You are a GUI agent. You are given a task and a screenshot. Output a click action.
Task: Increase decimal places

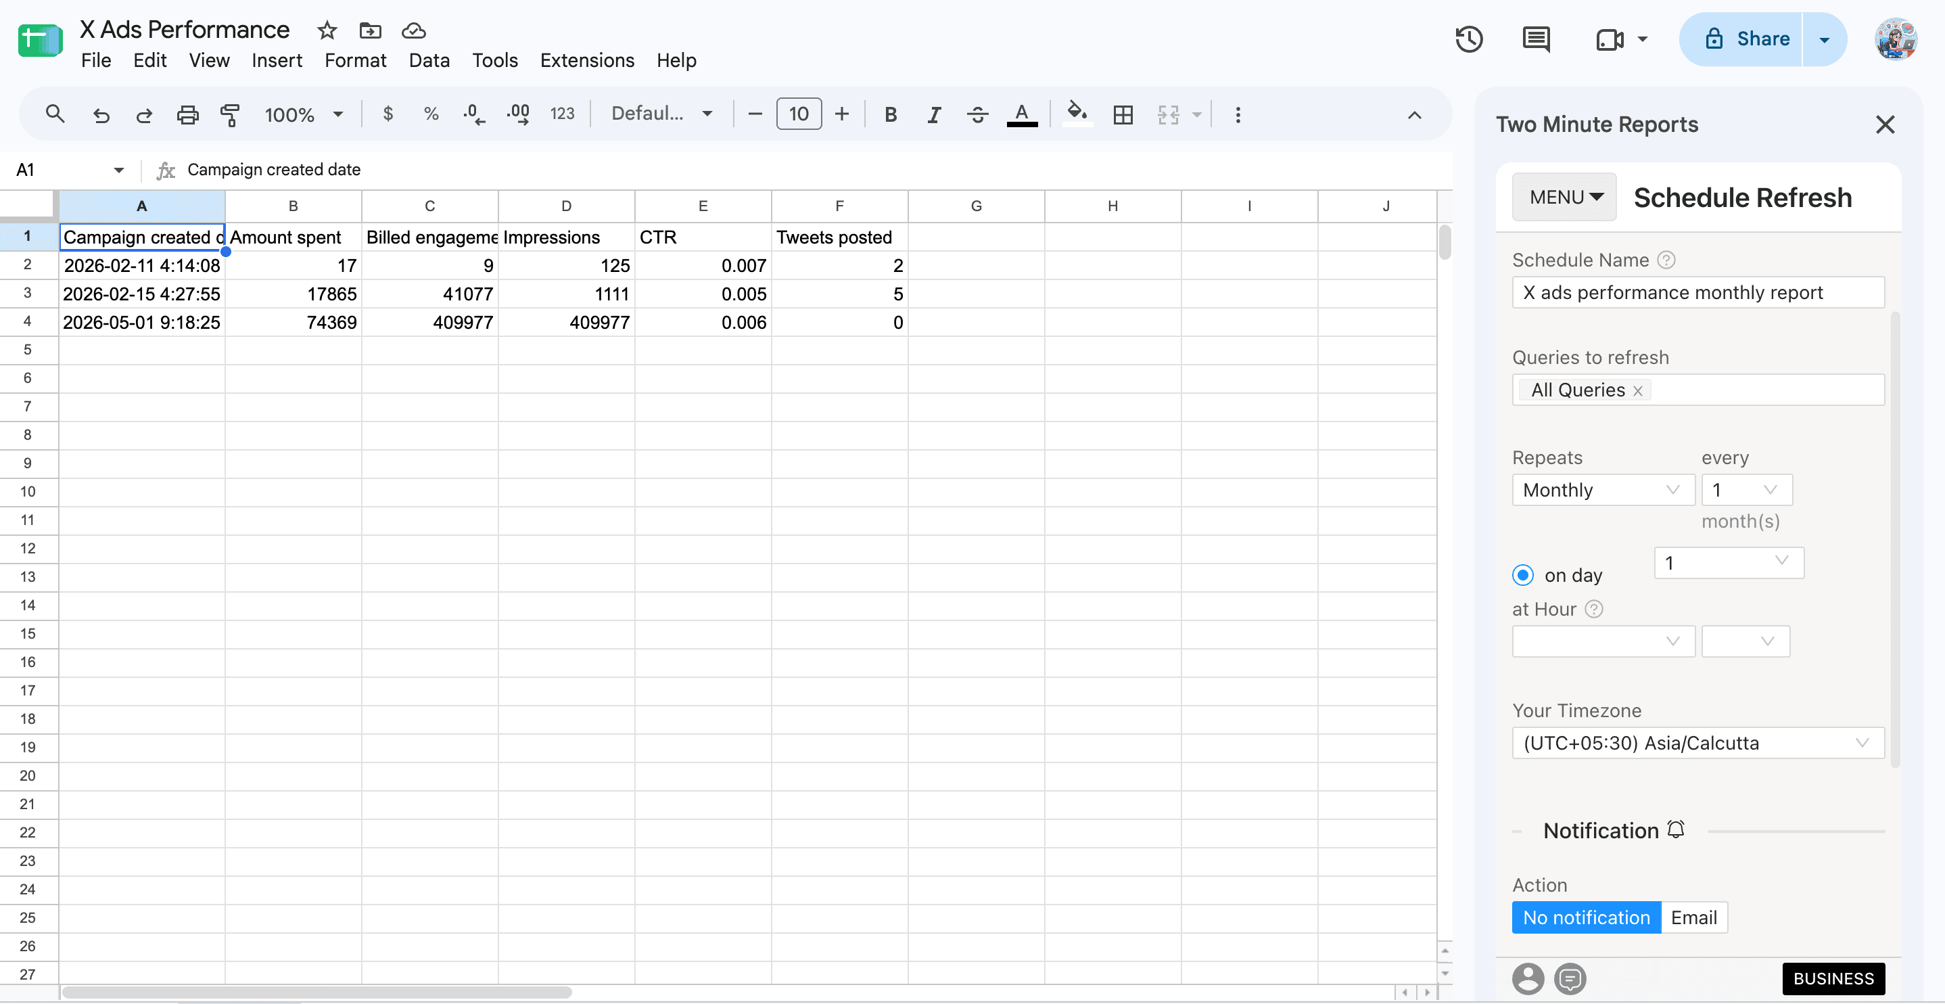[x=518, y=114]
